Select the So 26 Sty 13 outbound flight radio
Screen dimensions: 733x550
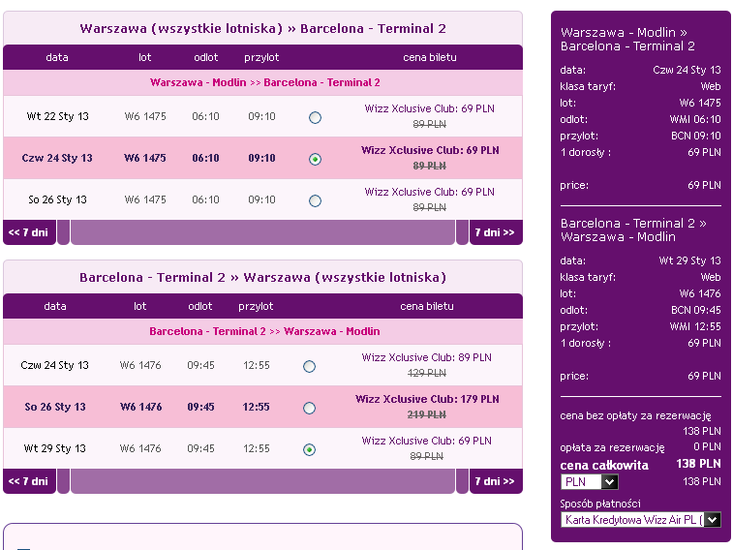coord(315,201)
